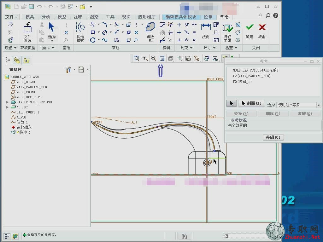The image size is (323, 242).
Task: Switch to the 模具 ribbon tab
Action: click(30, 17)
